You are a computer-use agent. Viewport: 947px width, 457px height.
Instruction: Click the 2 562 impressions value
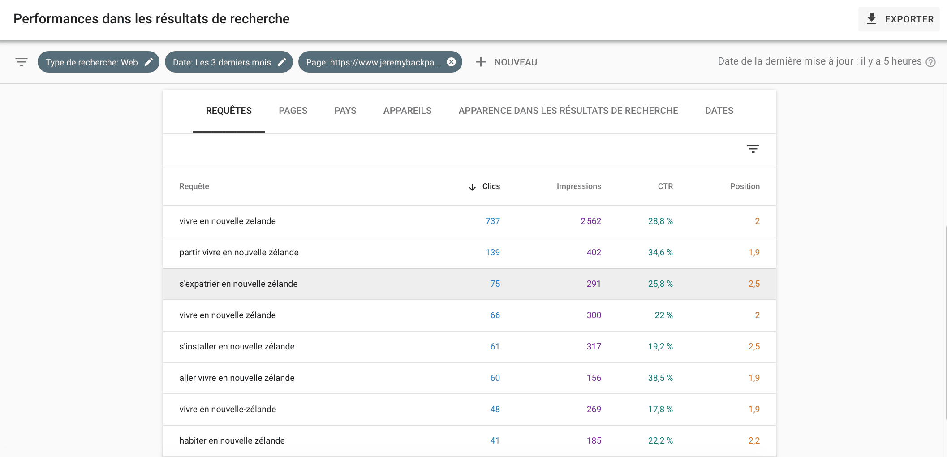591,221
